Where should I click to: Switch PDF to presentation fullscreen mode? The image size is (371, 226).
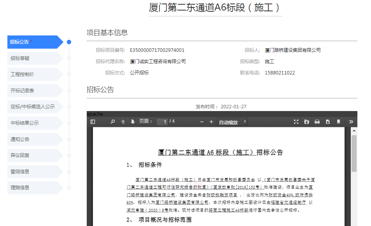296,122
